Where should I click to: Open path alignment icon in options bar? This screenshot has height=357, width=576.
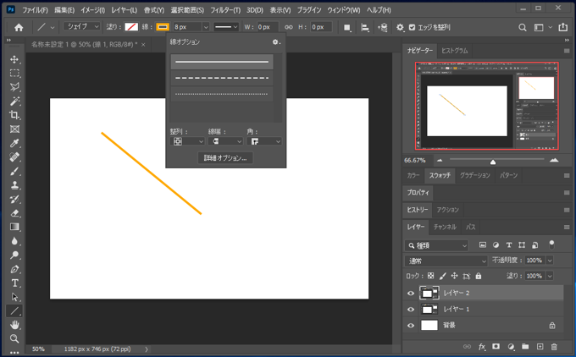click(365, 28)
